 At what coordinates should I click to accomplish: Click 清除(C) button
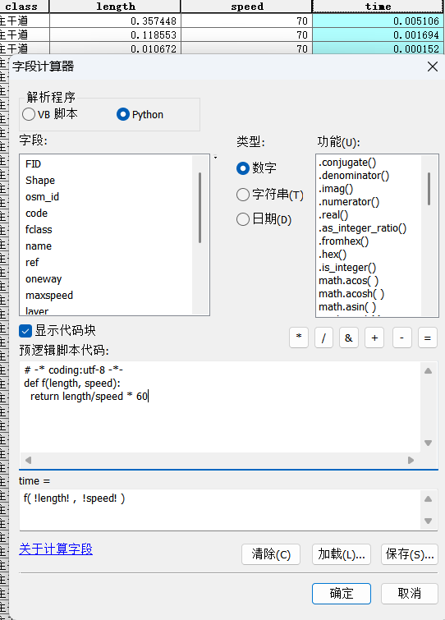click(x=271, y=554)
